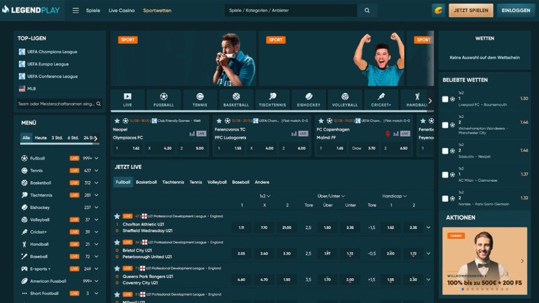Screen dimensions: 539x303
Task: Select the Fussball sport category icon
Action: 164,100
